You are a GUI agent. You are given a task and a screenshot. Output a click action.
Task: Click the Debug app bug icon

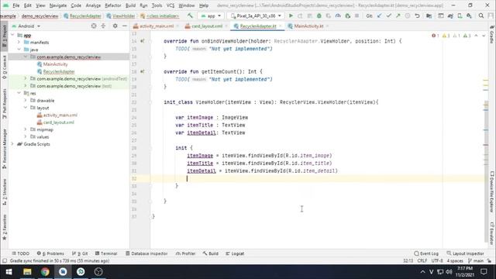point(319,15)
